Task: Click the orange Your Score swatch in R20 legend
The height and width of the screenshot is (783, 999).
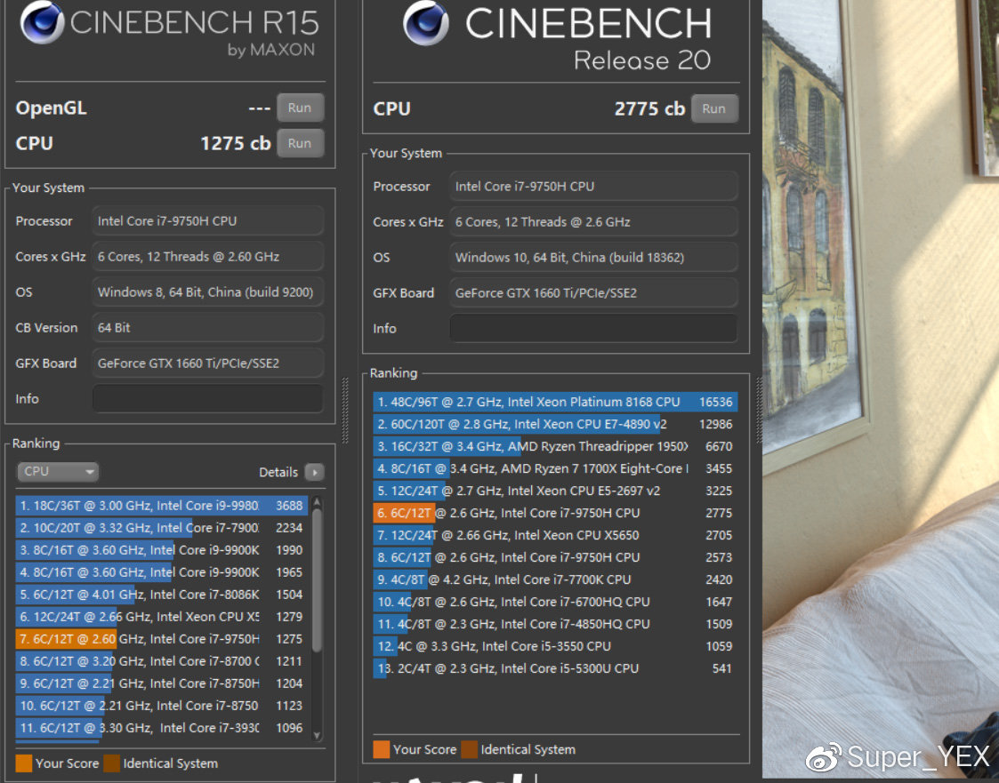Action: tap(382, 750)
